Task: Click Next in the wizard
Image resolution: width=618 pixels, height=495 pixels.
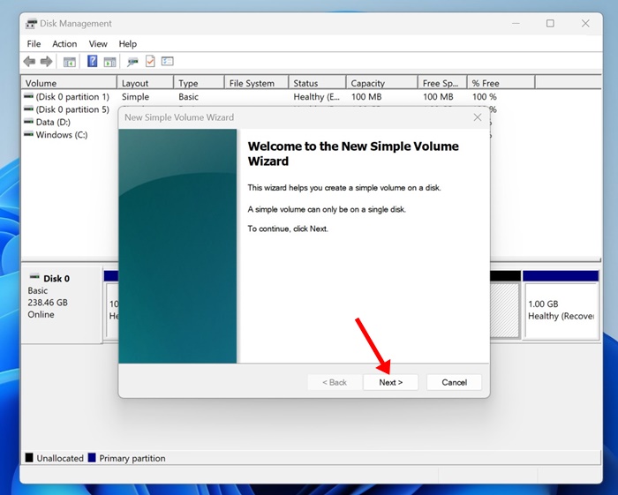Action: (x=390, y=382)
